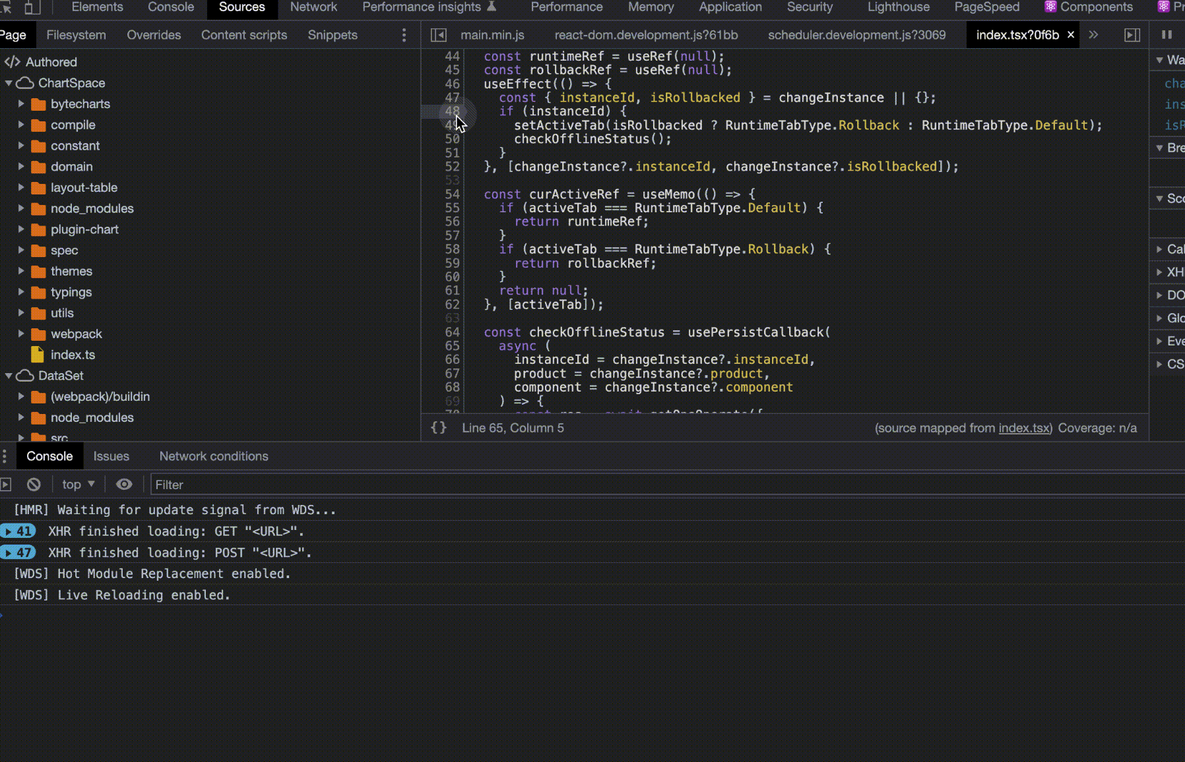Open the themes folder icon
Viewport: 1185px width, 762px height.
click(39, 272)
